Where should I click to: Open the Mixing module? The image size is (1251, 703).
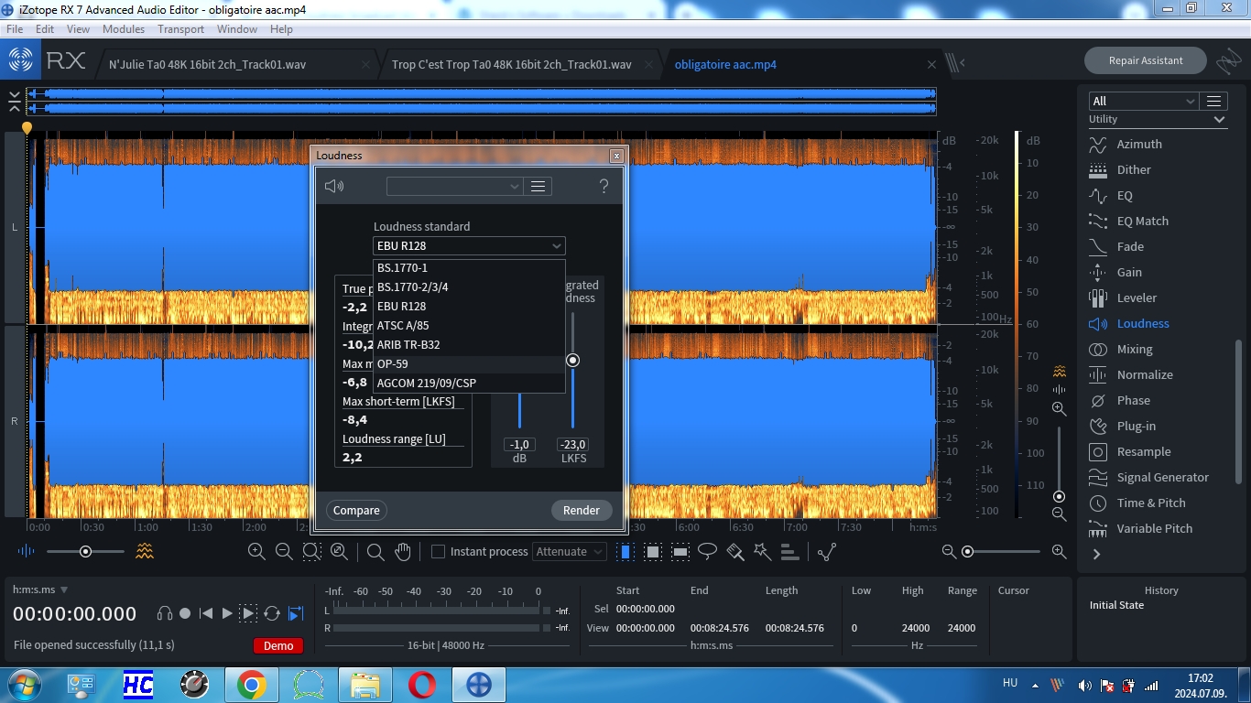point(1134,349)
